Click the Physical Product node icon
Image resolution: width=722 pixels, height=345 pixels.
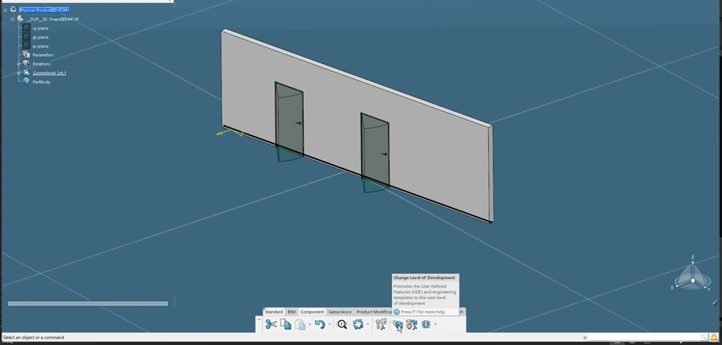14,9
